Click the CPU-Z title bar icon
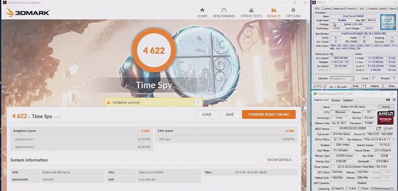This screenshot has width=398, height=191. 314,2
